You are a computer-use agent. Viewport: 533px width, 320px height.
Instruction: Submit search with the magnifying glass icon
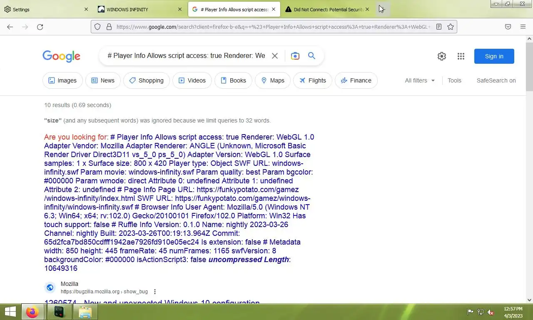click(x=311, y=56)
